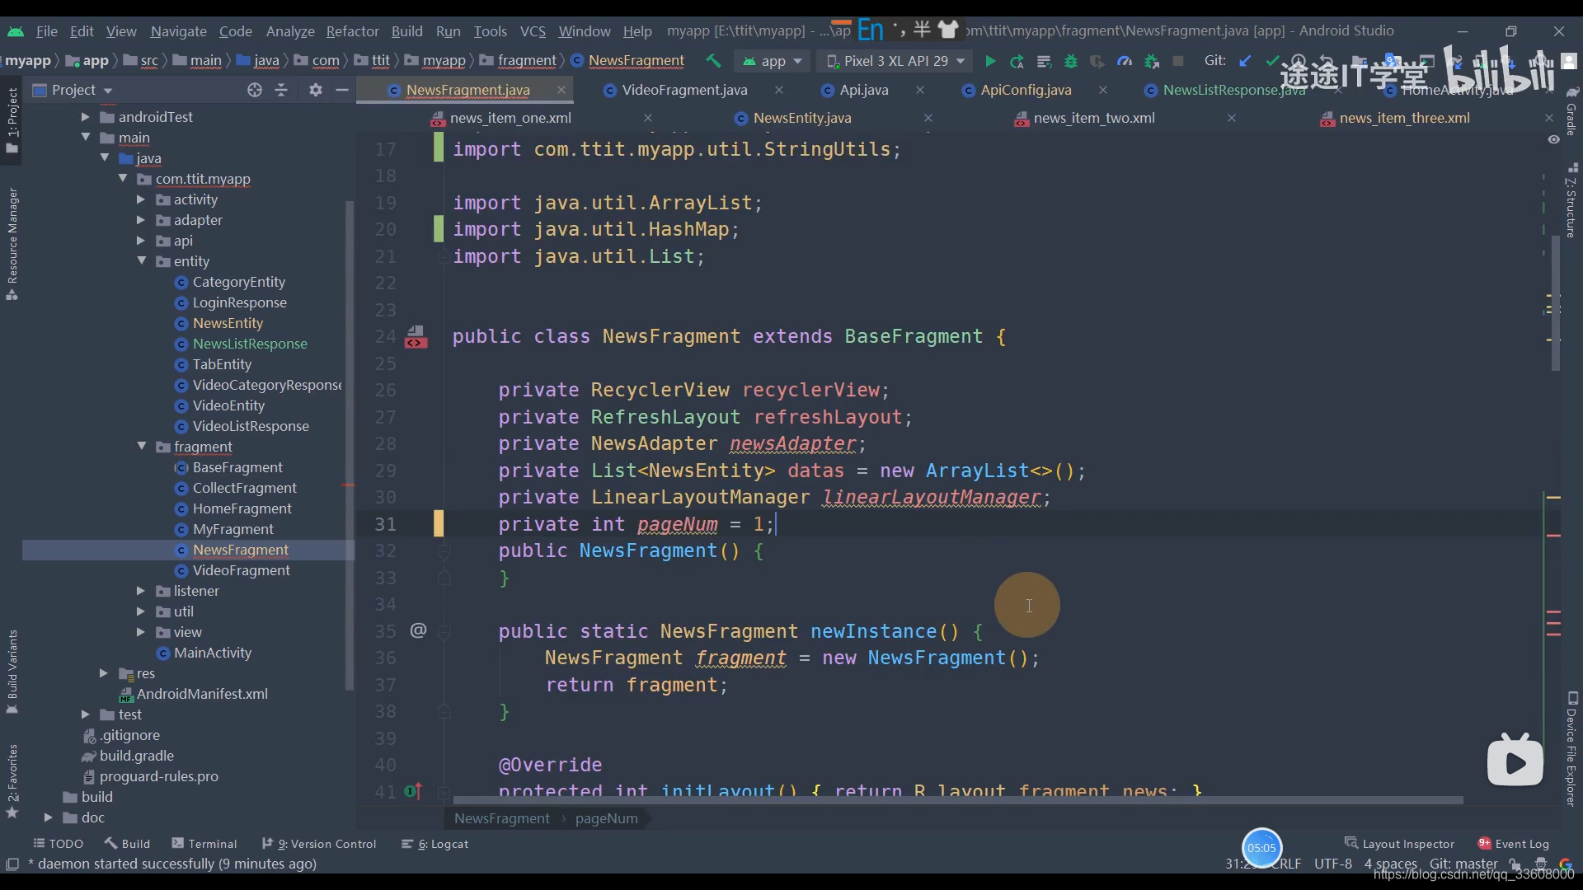Screen dimensions: 1583x890
Task: Start debugging with the green bug icon
Action: click(1070, 61)
